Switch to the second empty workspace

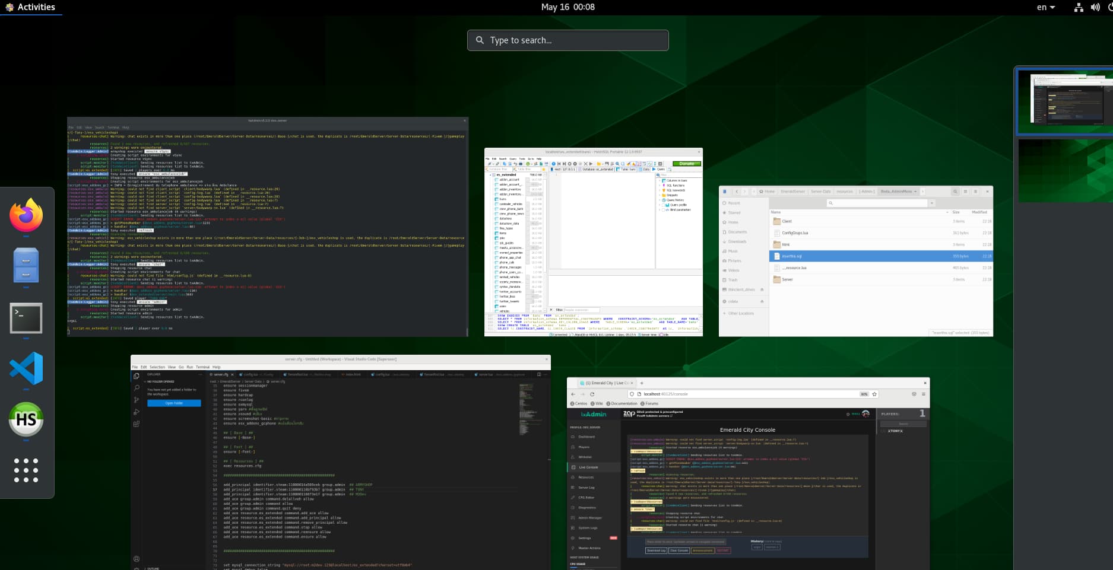point(1065,171)
